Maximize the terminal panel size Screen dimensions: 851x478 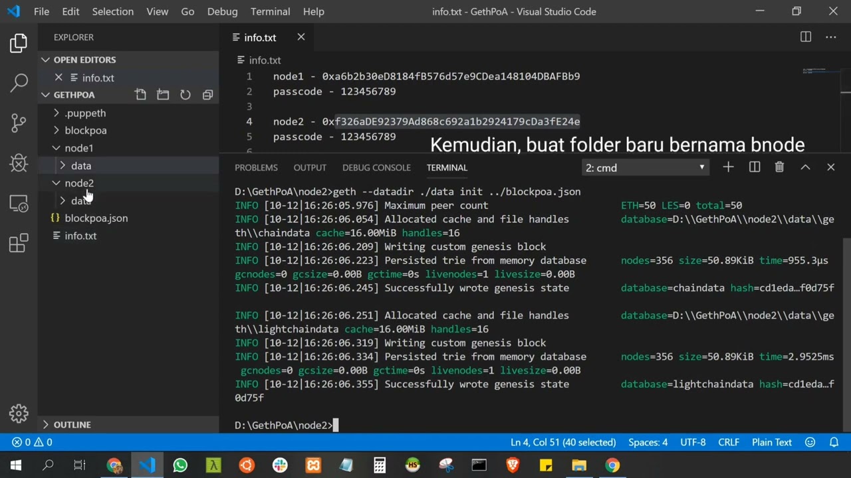tap(805, 167)
